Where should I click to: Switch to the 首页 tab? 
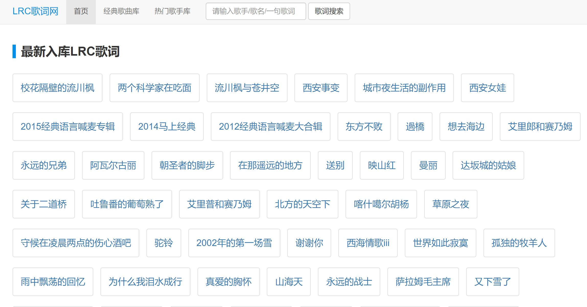pos(81,11)
